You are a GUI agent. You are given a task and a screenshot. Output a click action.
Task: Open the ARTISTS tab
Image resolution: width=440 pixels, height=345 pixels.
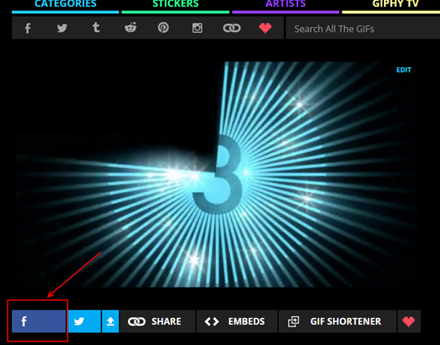(x=286, y=5)
